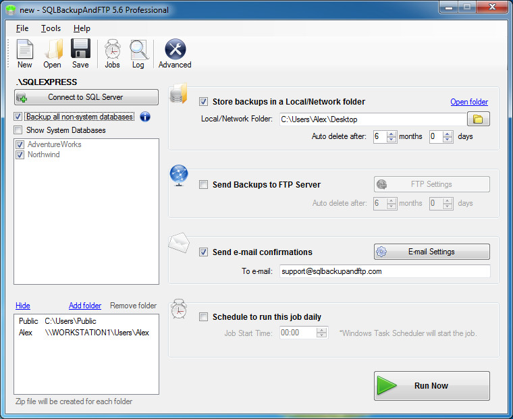
Task: Toggle Backup all non-system databases checkbox
Action: [x=18, y=117]
